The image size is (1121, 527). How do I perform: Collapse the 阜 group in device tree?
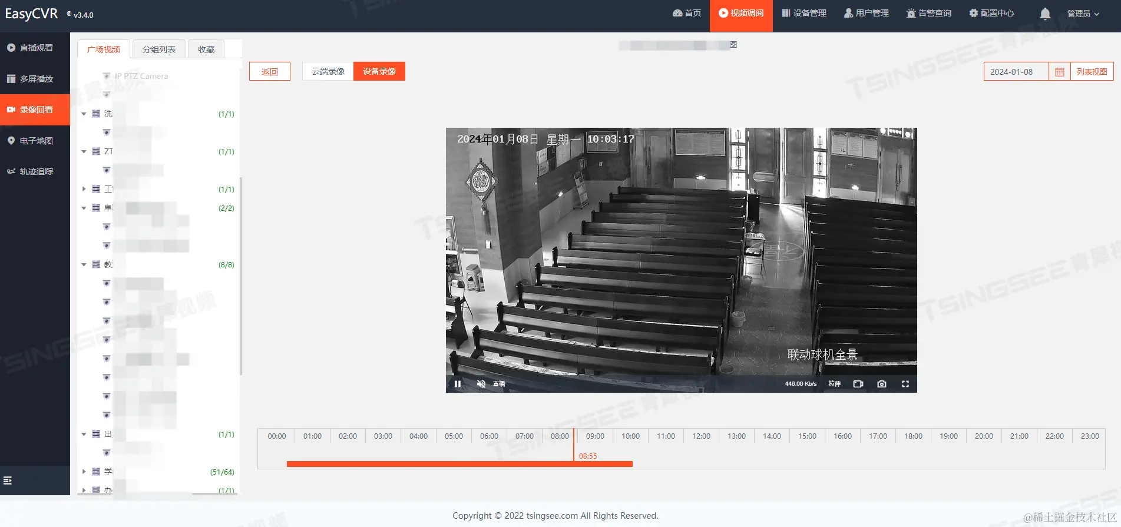coord(84,208)
